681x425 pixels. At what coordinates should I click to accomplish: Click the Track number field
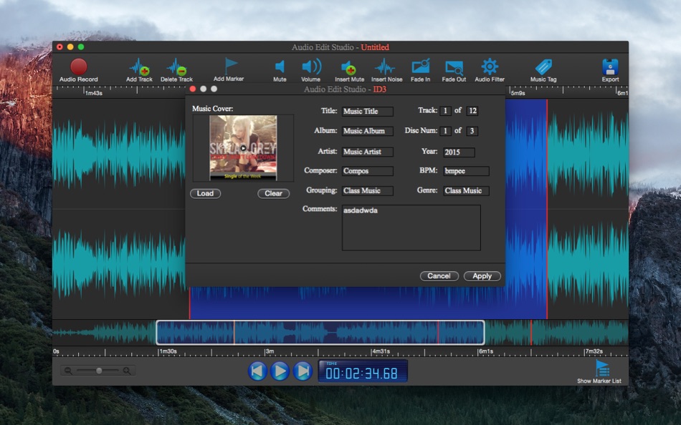coord(445,111)
